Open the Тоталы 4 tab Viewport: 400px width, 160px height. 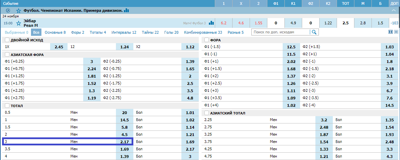click(98, 32)
